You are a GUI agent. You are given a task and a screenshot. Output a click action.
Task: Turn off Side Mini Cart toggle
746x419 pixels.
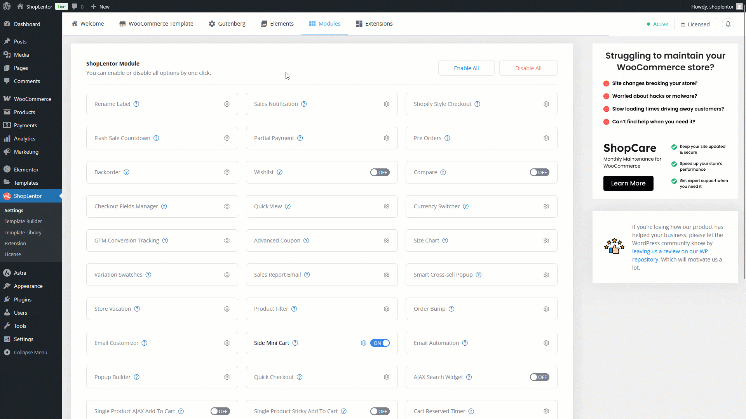tap(380, 343)
